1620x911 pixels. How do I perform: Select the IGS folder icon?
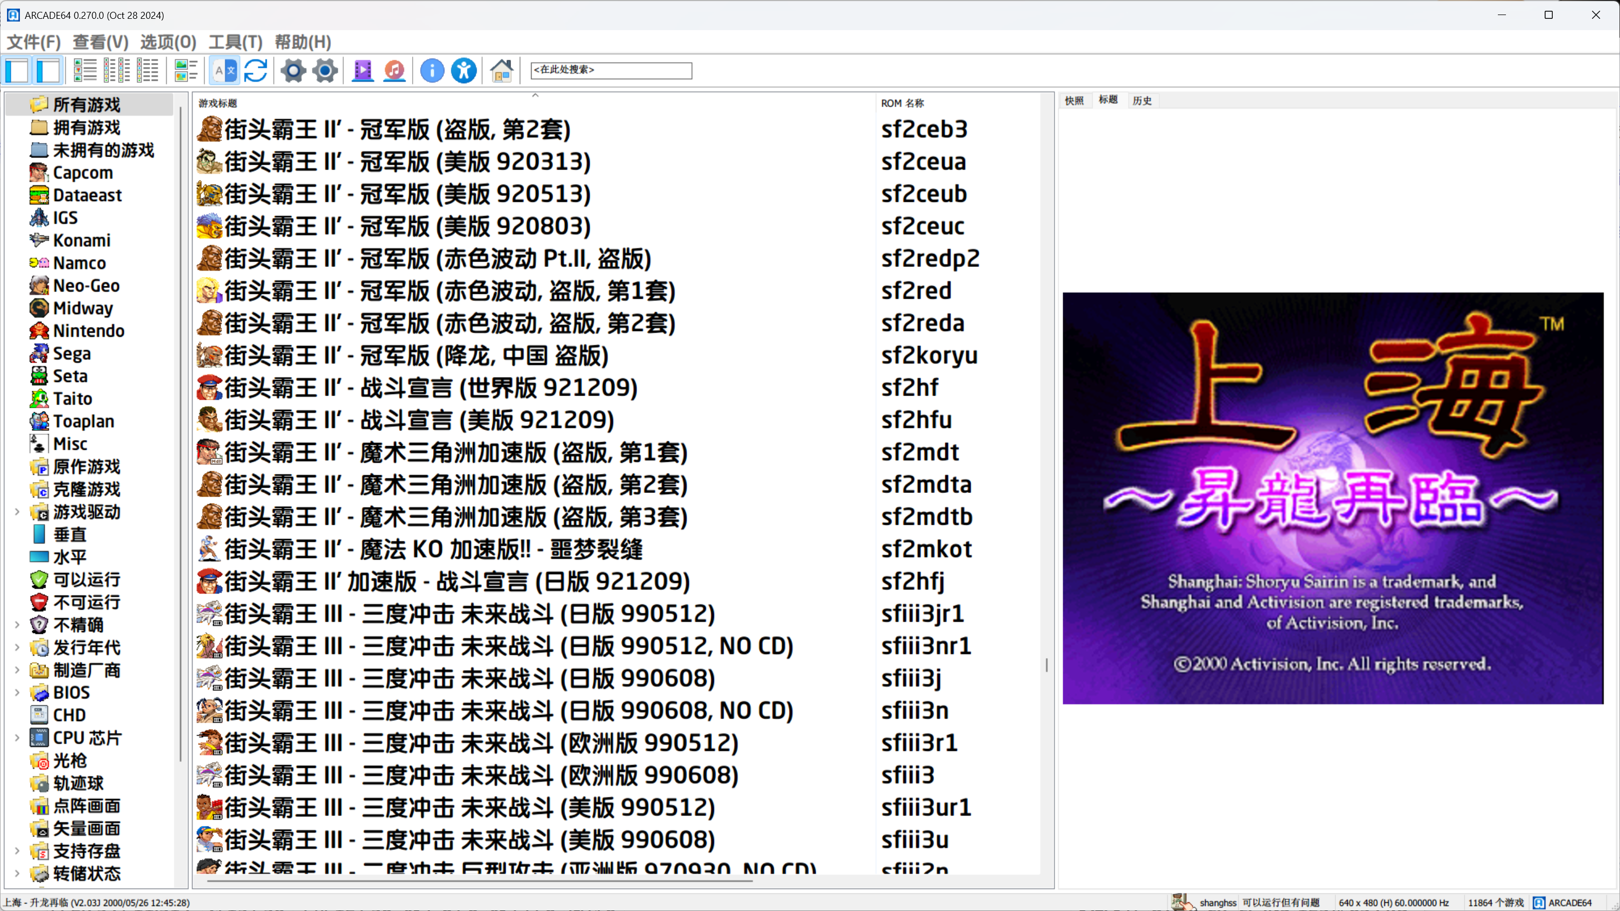(x=39, y=218)
